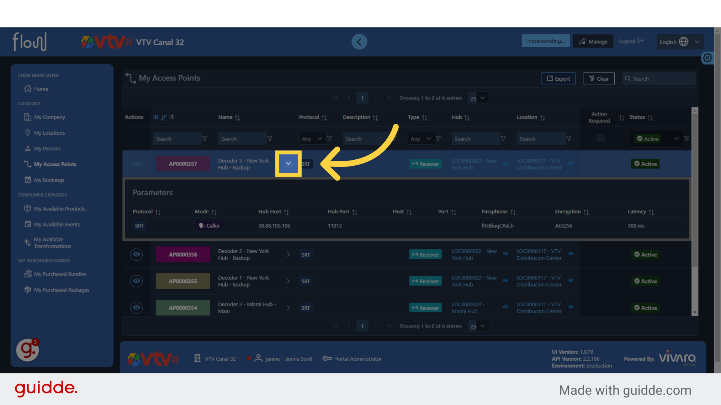The width and height of the screenshot is (721, 405).
Task: Click the settings gear icon
Action: (x=707, y=58)
